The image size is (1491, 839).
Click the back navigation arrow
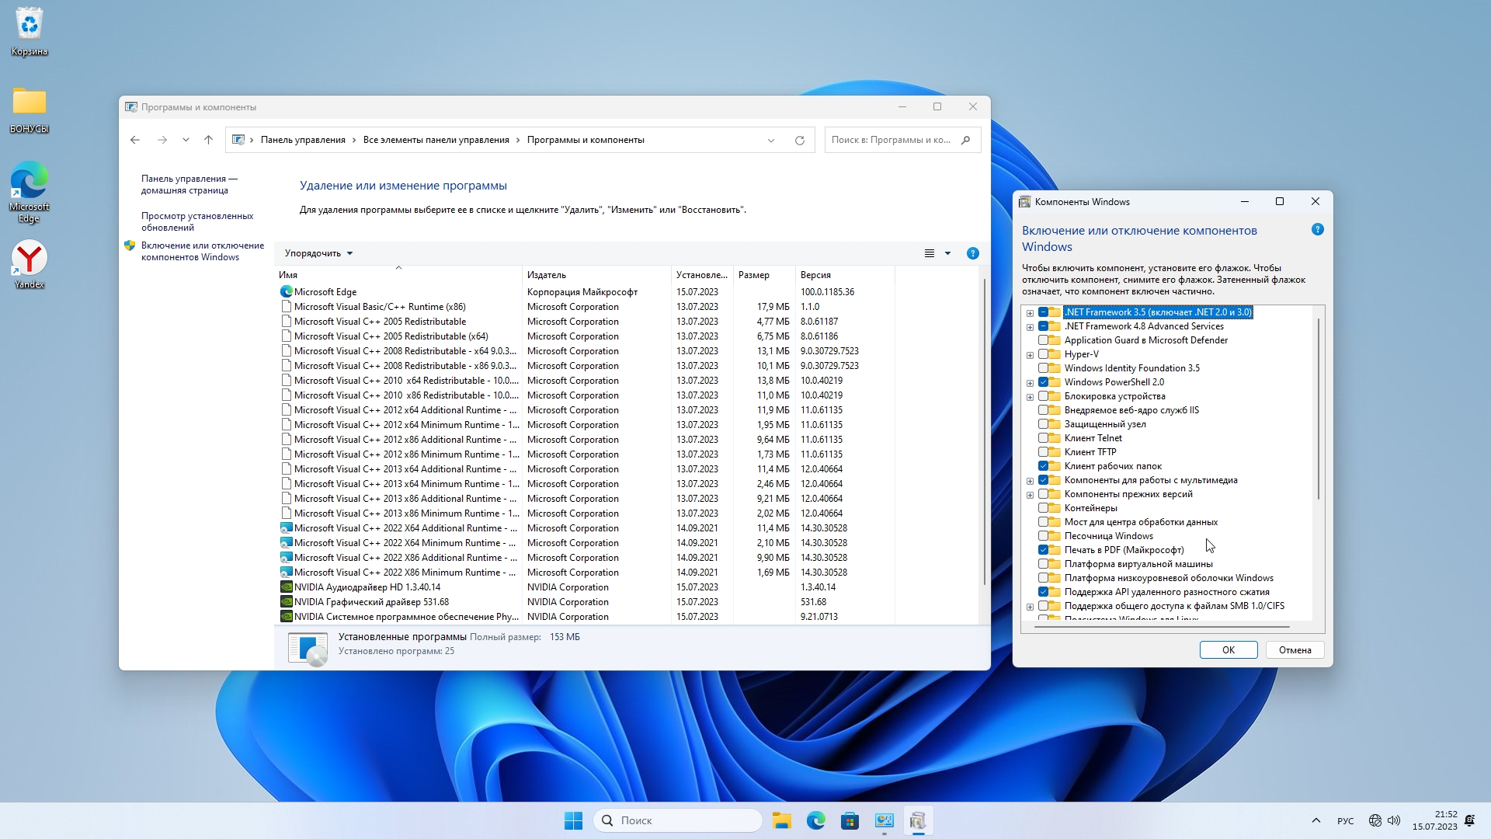tap(135, 140)
